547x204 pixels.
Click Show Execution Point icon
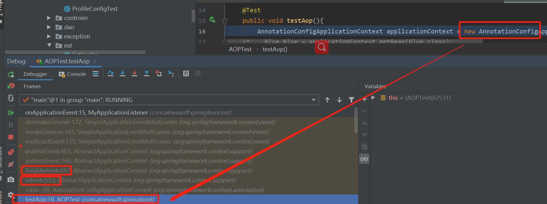click(95, 74)
